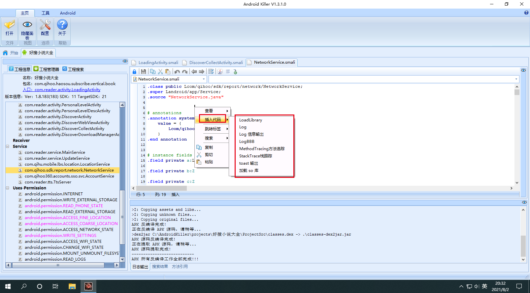This screenshot has width=530, height=293.
Task: Toggle the eye icon on log output panel
Action: click(x=524, y=202)
